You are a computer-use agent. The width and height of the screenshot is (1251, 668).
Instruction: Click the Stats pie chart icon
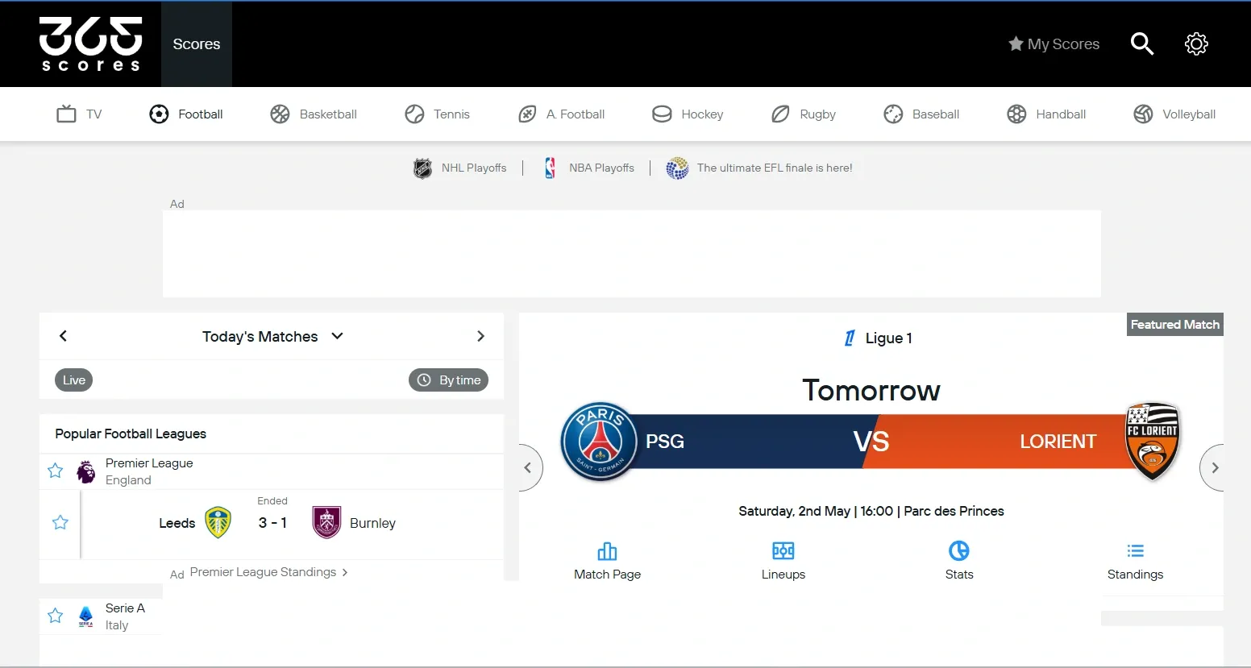(x=959, y=551)
